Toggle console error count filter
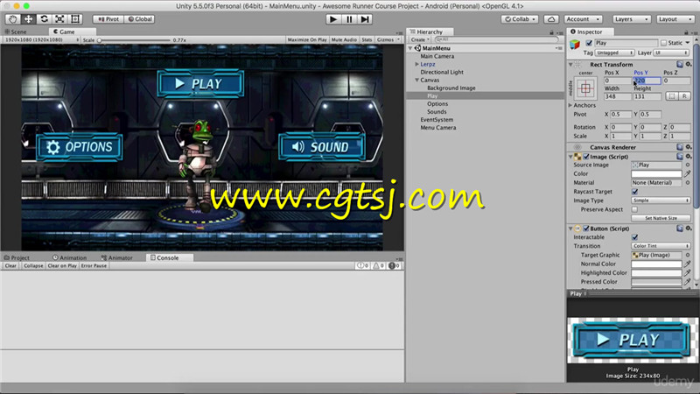Image resolution: width=700 pixels, height=394 pixels. coord(394,266)
